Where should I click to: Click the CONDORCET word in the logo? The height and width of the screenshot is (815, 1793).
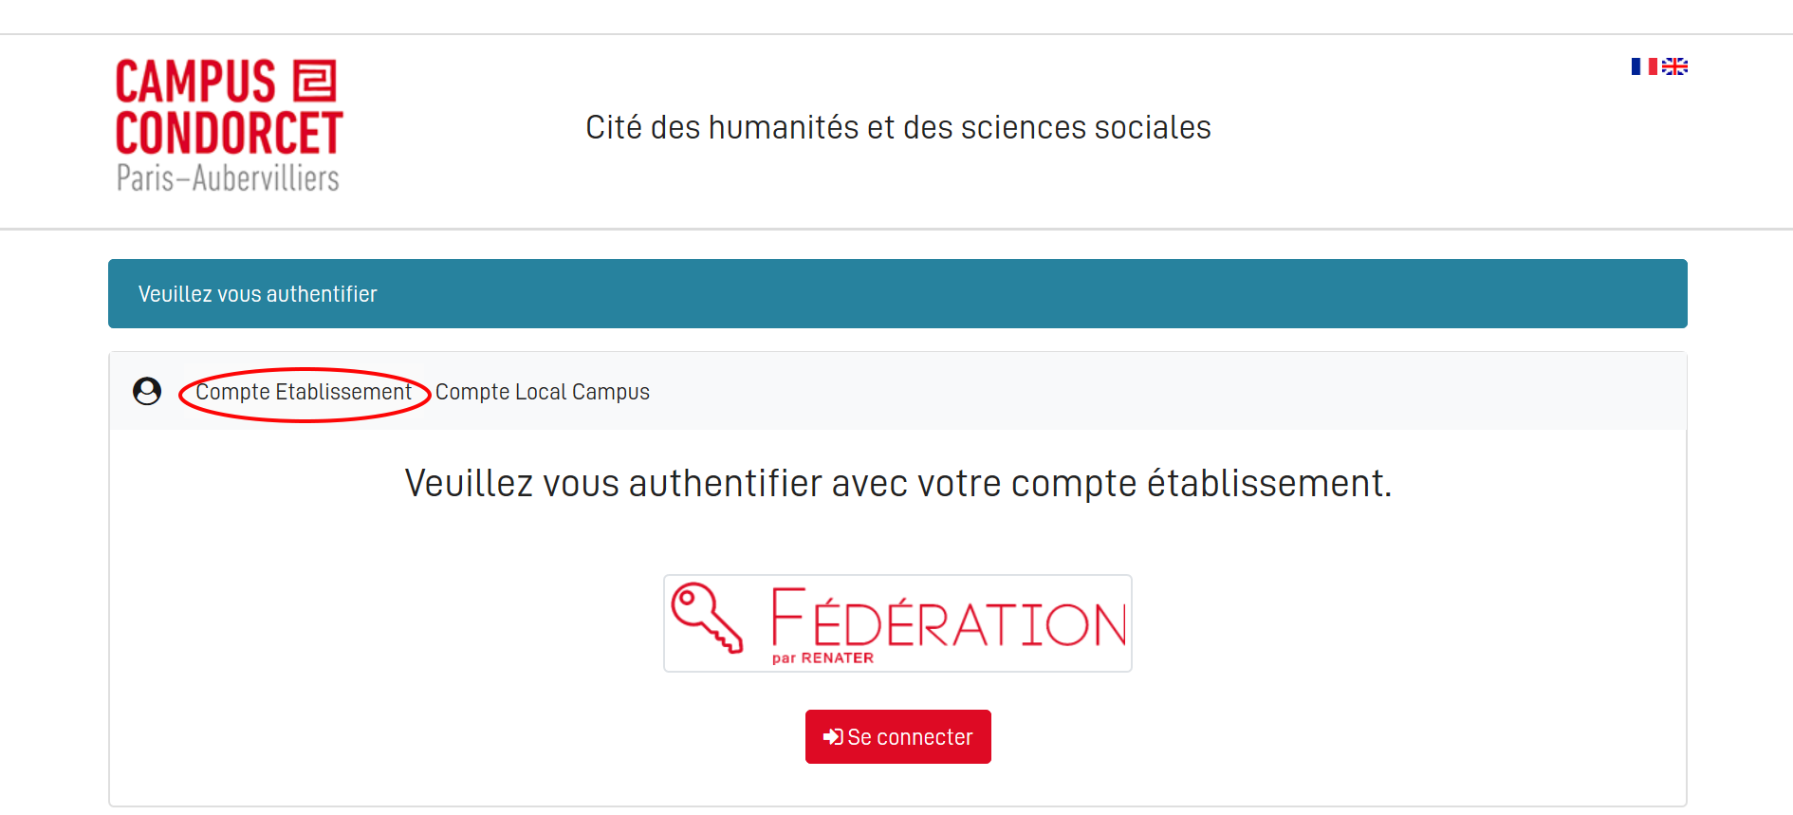pos(229,133)
